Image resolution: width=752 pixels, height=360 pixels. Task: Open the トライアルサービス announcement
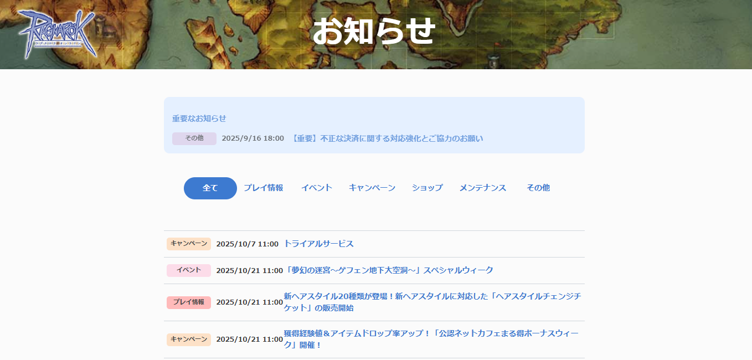(x=318, y=244)
